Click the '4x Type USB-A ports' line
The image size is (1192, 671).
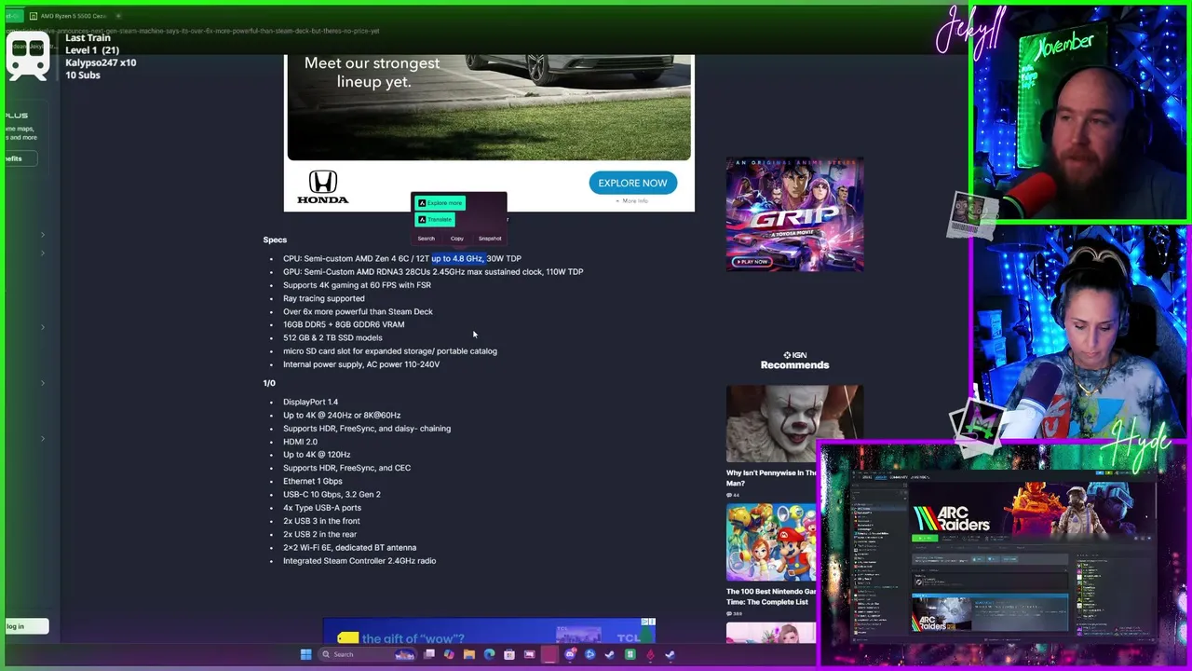pos(322,508)
